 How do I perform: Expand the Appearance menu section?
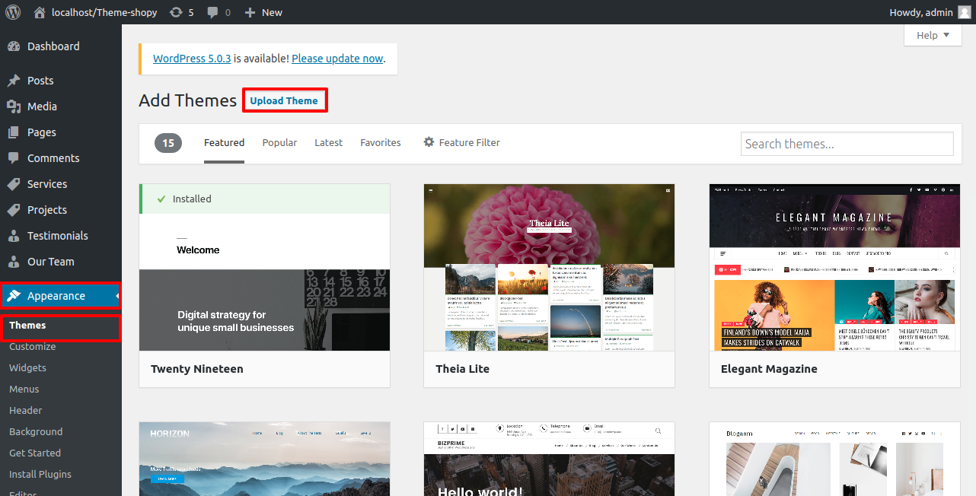pos(56,296)
